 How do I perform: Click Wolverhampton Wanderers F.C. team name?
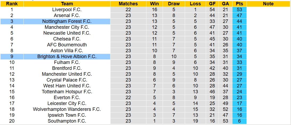pos(67,109)
